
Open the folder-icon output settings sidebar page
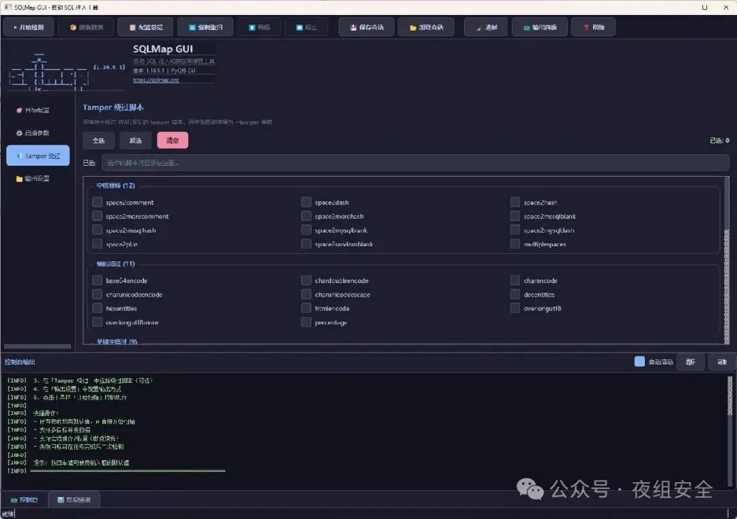[x=38, y=179]
